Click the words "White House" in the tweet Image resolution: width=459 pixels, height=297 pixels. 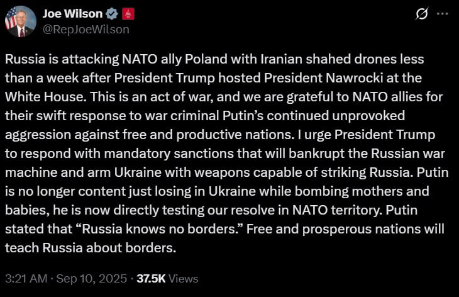click(44, 97)
